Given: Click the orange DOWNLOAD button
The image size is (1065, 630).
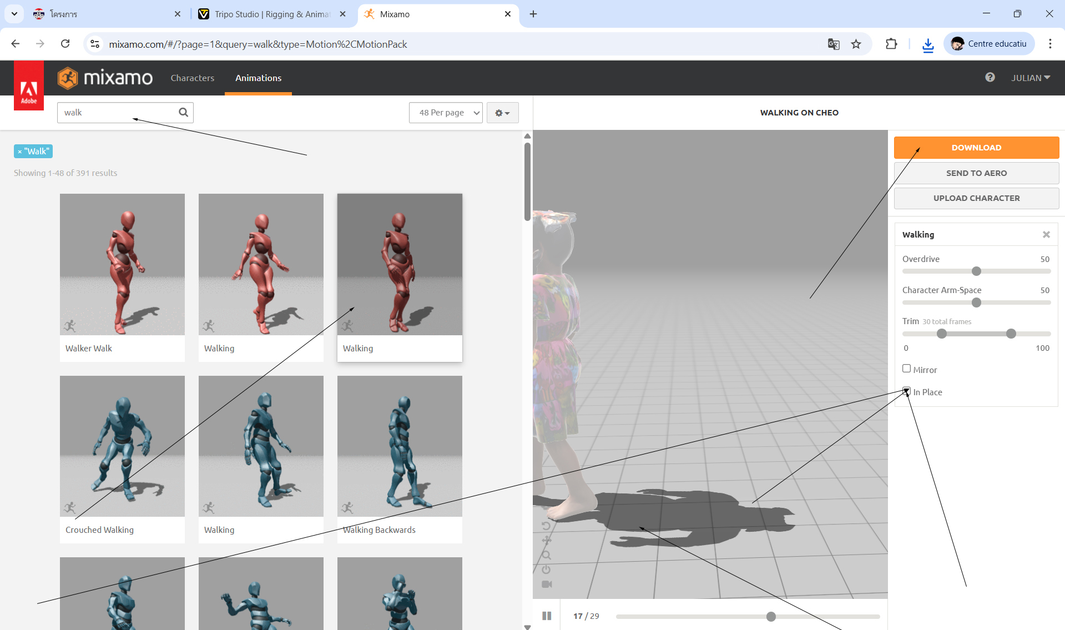Looking at the screenshot, I should pos(976,148).
